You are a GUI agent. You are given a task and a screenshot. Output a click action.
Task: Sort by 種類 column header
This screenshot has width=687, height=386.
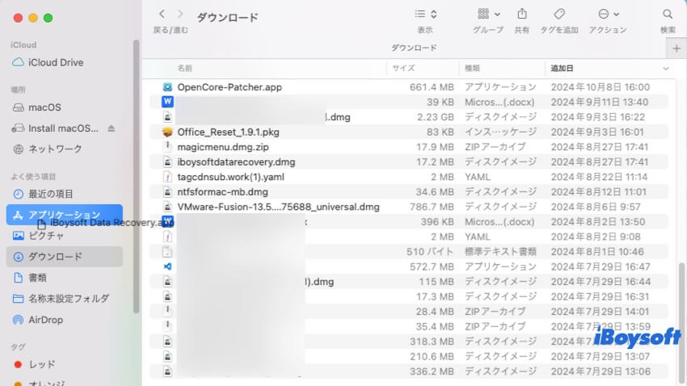472,69
